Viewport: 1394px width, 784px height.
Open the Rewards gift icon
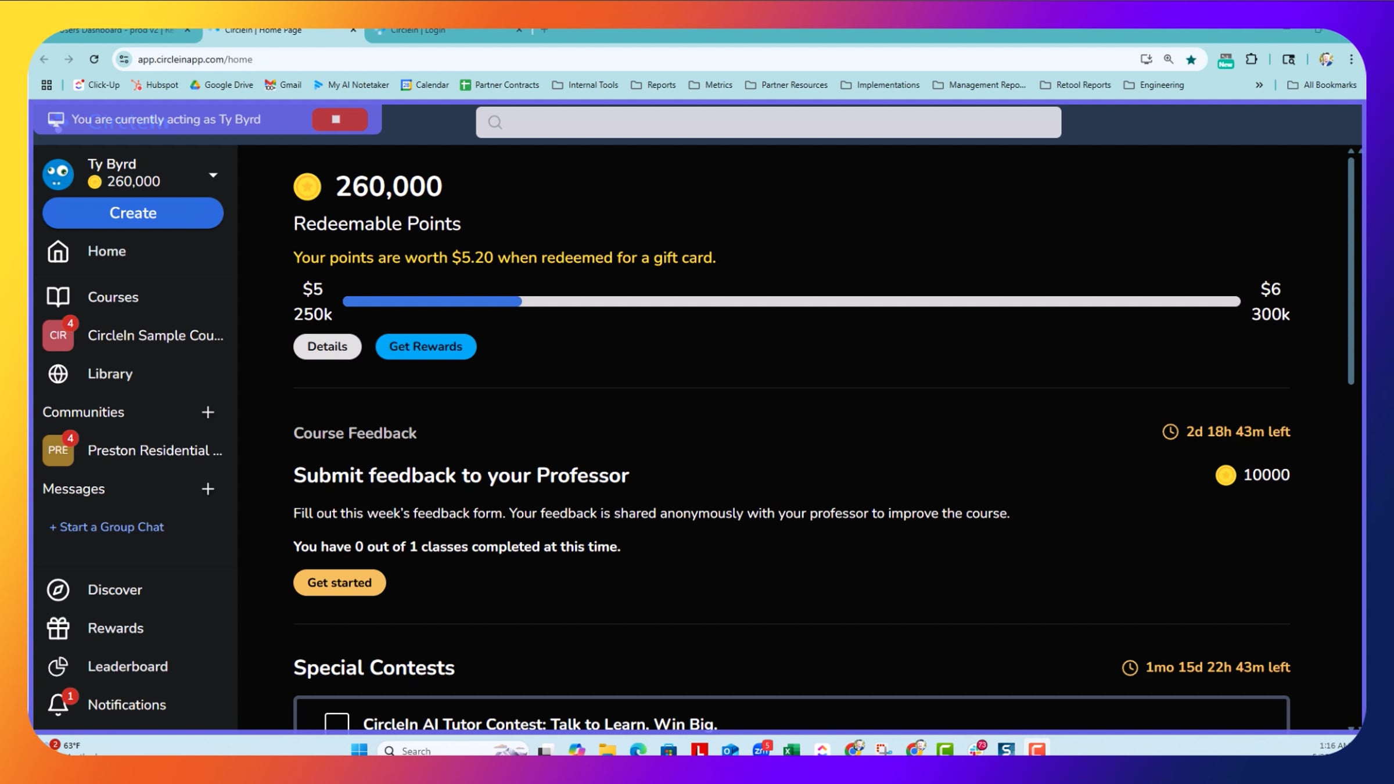pyautogui.click(x=58, y=628)
